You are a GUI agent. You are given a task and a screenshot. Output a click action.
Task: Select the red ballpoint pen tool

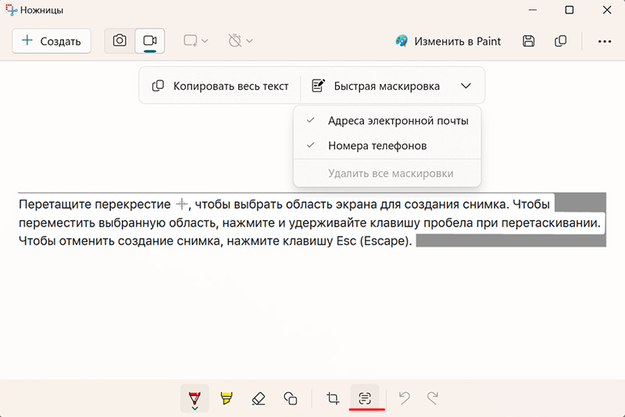tap(195, 397)
